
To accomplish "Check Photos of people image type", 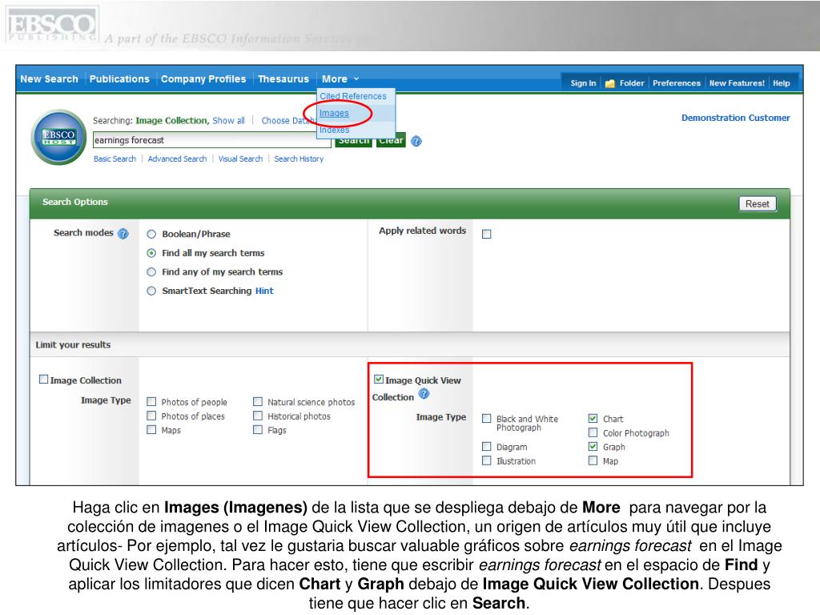I will click(151, 402).
